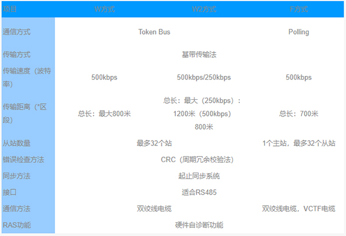Image resolution: width=346 pixels, height=236 pixels.
Task: Click the 500kbps/250kbps speed cell
Action: 204,77
